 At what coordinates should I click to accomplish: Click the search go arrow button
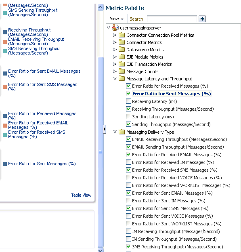[x=202, y=19]
